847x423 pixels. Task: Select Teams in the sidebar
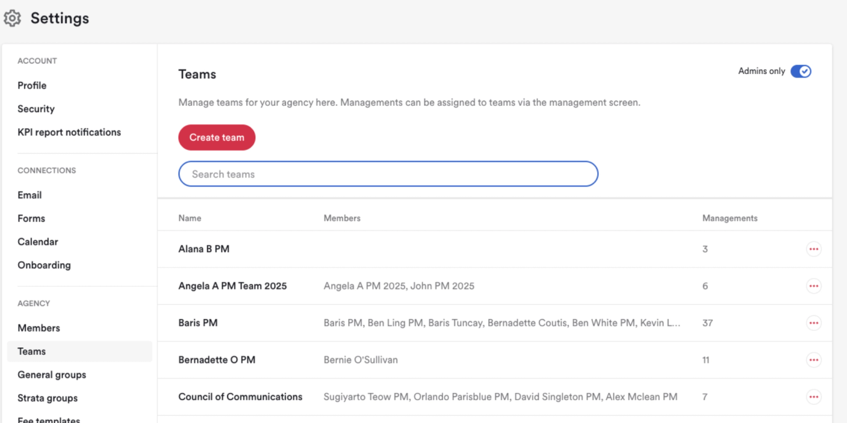79,351
